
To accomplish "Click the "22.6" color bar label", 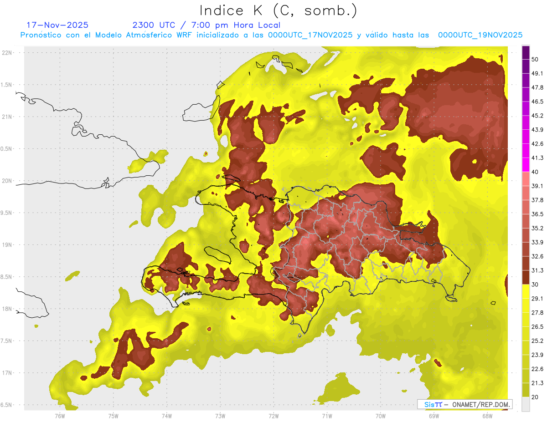I will [537, 369].
